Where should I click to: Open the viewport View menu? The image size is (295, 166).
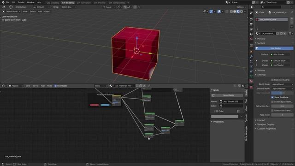25,12
